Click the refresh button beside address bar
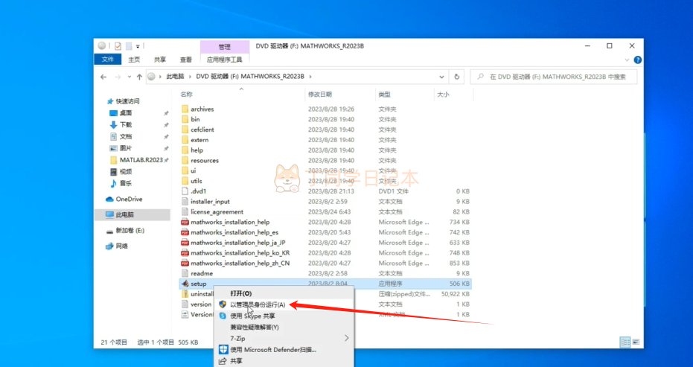 pyautogui.click(x=456, y=77)
